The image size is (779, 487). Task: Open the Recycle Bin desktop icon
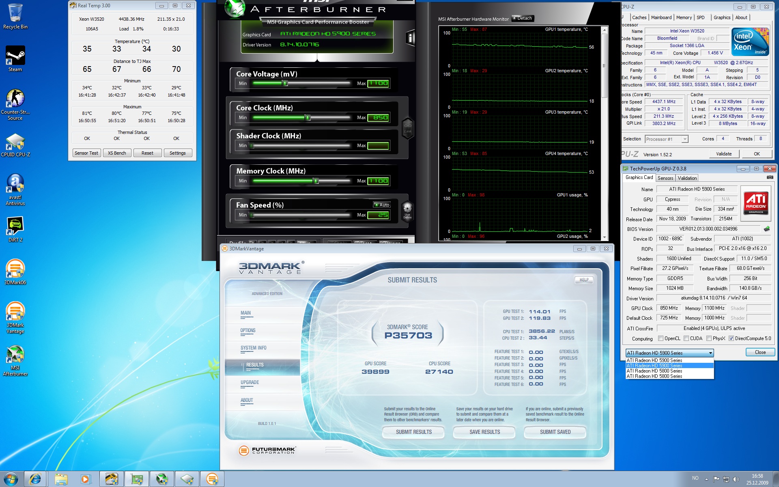(x=15, y=16)
